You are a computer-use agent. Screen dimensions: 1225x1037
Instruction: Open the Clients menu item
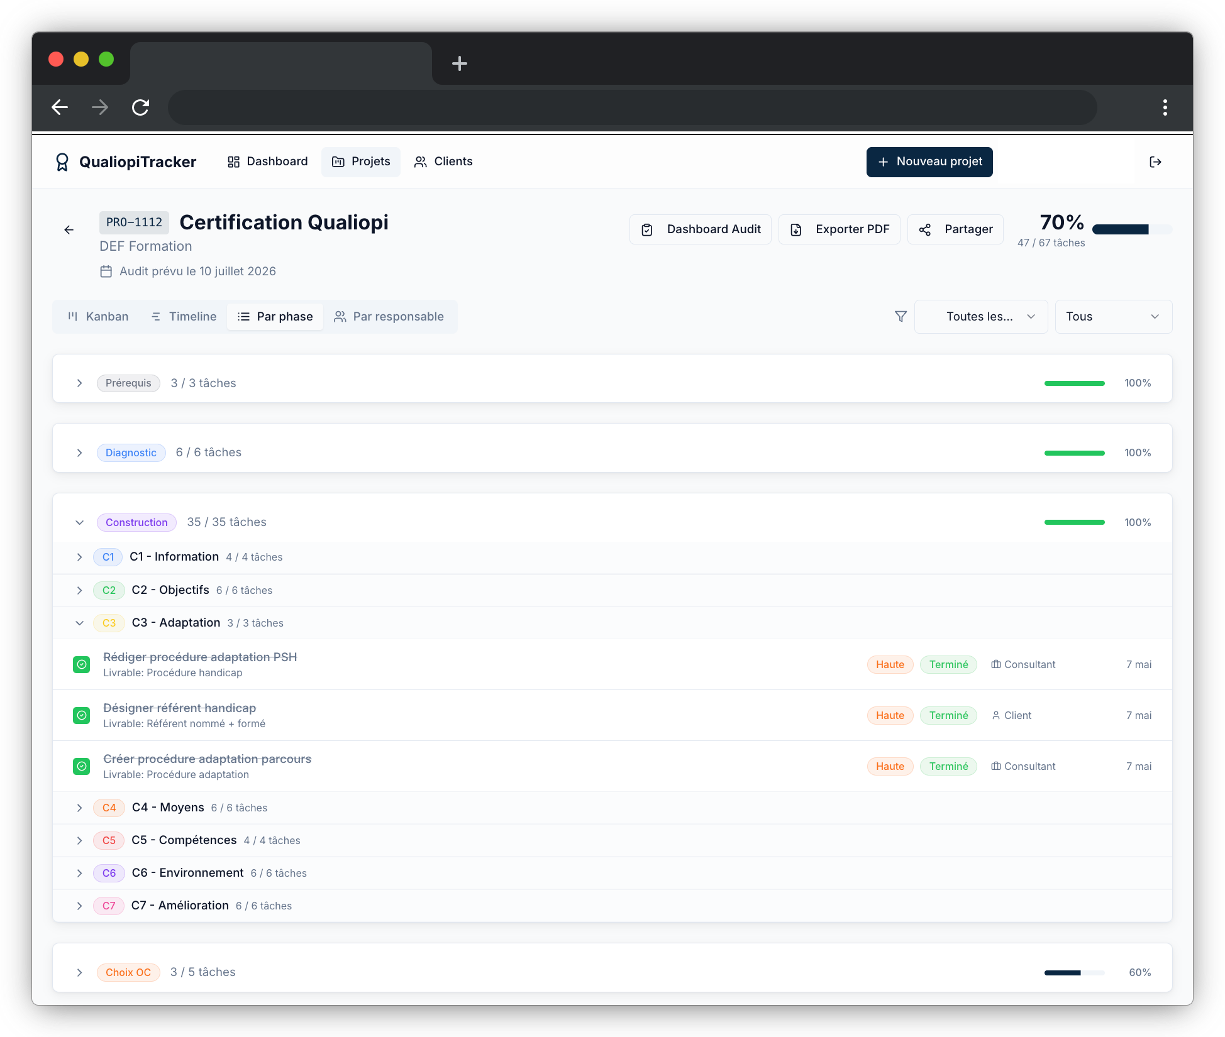point(443,162)
